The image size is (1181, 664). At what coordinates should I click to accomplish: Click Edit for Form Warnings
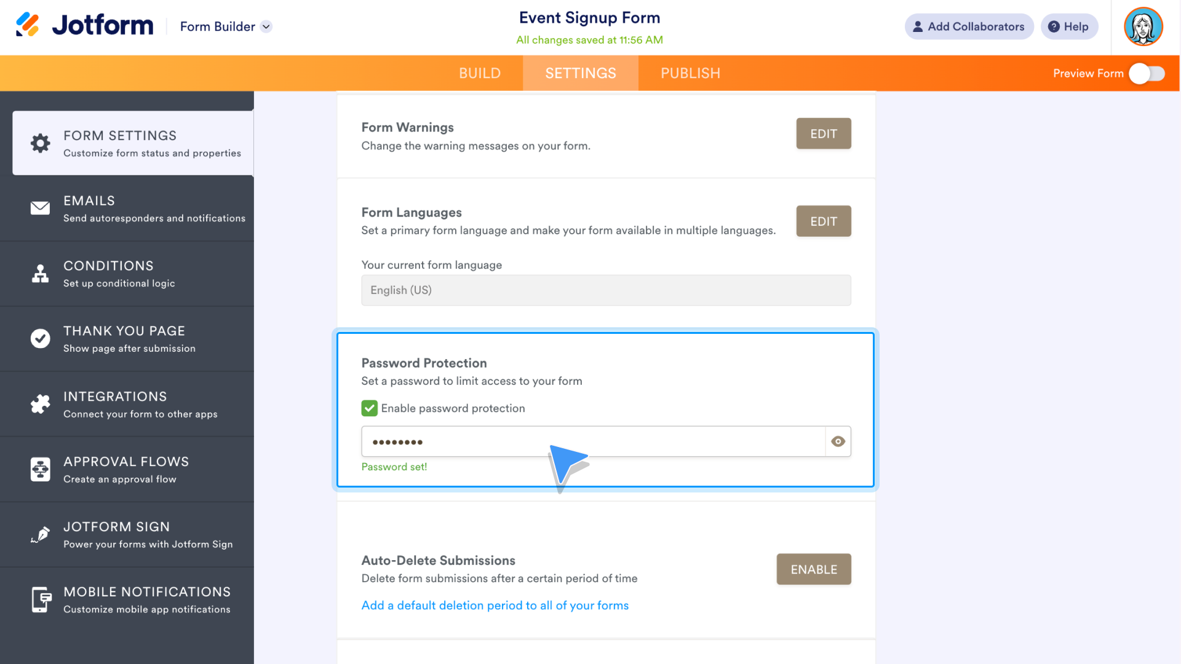823,133
